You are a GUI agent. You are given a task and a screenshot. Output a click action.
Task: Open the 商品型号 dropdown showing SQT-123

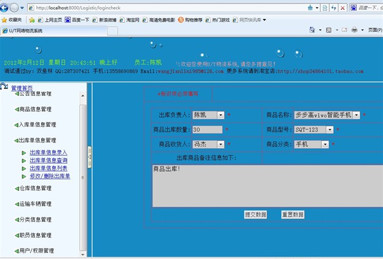click(314, 129)
